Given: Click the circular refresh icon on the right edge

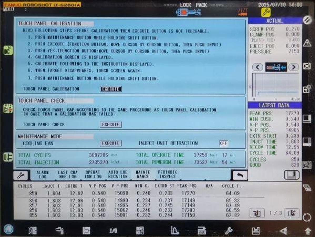Looking at the screenshot, I should click(x=307, y=218).
